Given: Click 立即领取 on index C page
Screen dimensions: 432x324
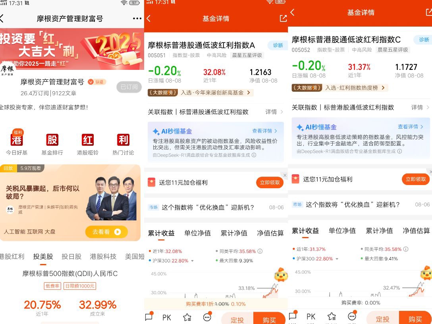Looking at the screenshot, I should click(416, 179).
